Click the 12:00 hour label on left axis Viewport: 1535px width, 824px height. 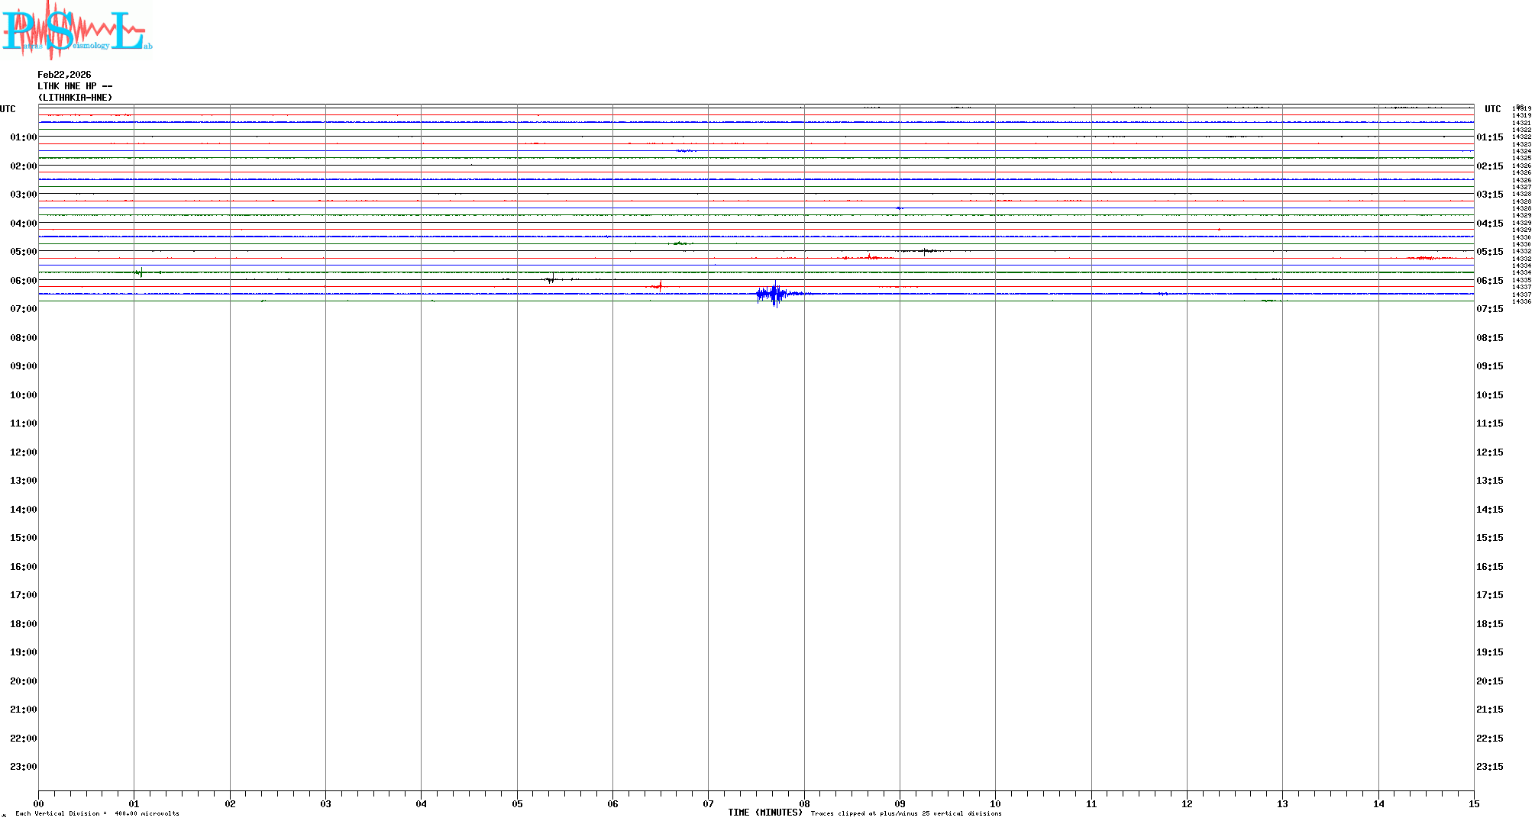point(23,452)
